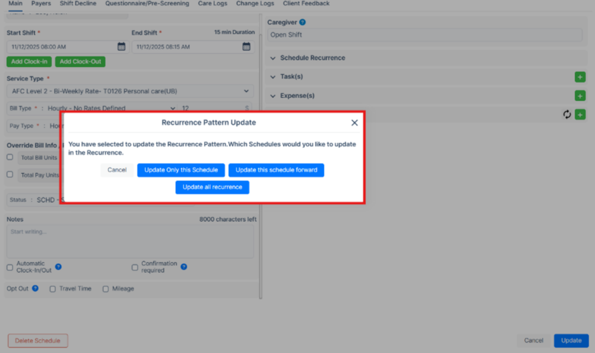Click the Delete Schedule button
Screen dimensions: 595x353
38,340
